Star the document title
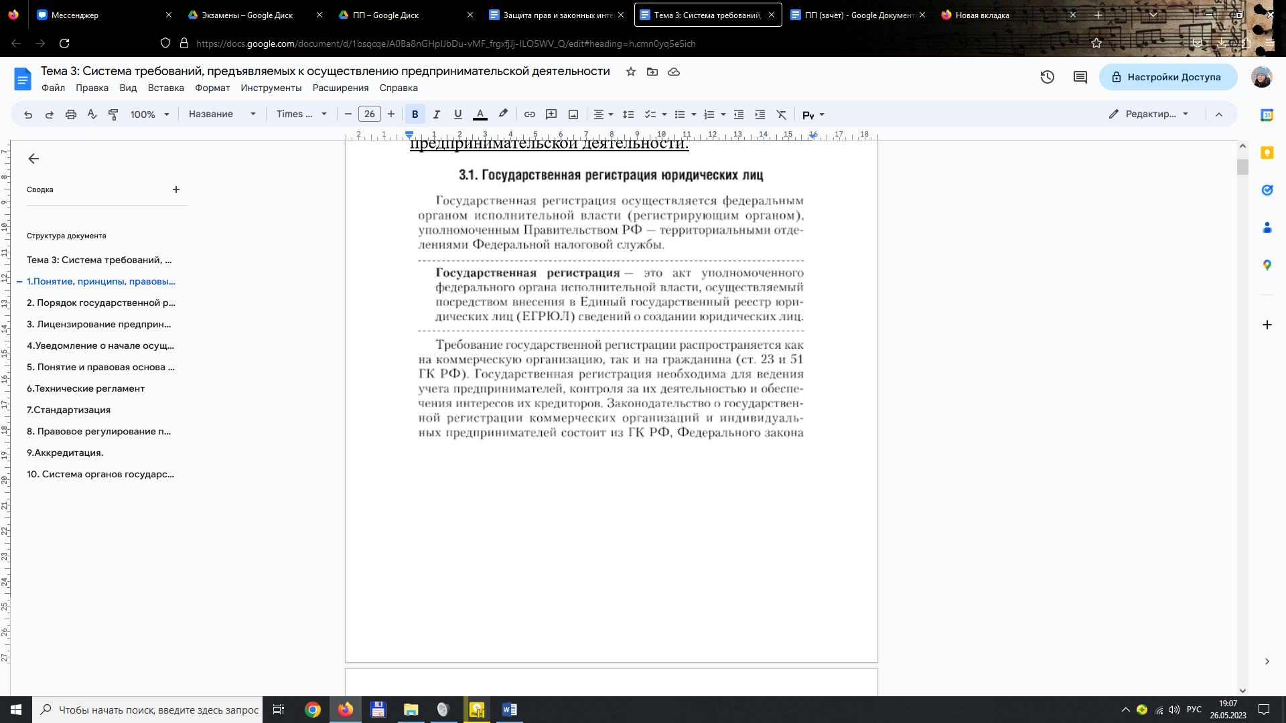 631,72
